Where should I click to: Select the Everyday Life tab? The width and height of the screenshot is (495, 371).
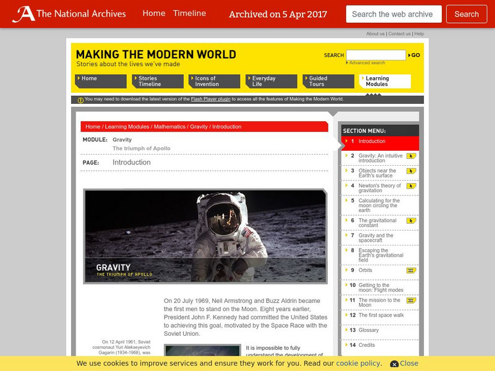pyautogui.click(x=272, y=81)
